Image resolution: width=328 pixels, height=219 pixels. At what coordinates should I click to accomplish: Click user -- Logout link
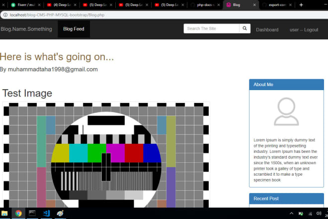(304, 30)
